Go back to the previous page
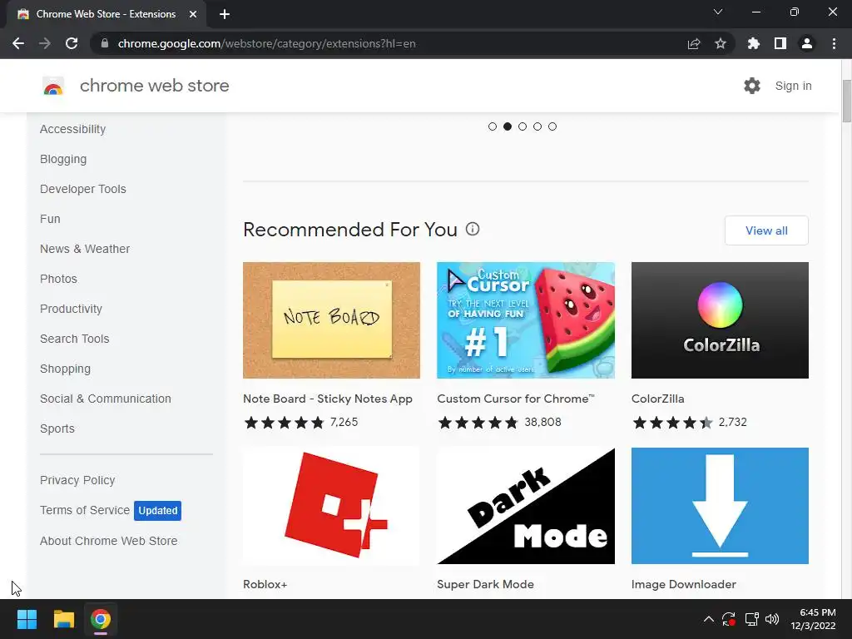 [18, 43]
